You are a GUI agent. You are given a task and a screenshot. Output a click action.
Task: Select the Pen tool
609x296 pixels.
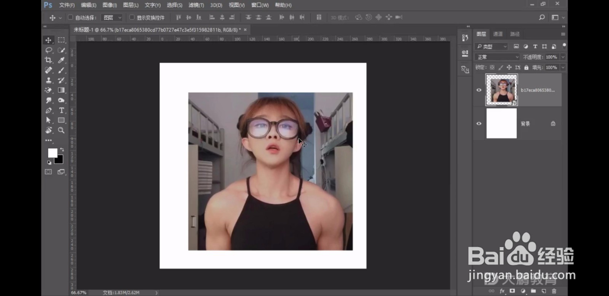tap(48, 110)
